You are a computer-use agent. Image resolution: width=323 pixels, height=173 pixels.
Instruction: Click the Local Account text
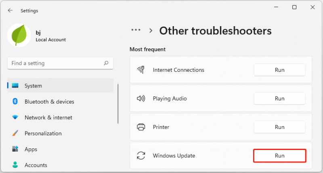tap(51, 40)
